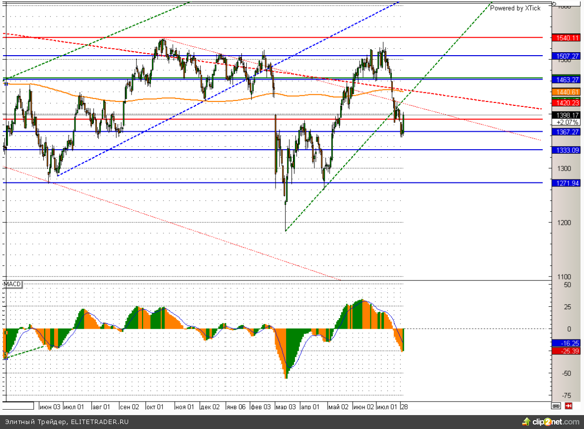584x429 pixels.
Task: Click the дек 02 date label
Action: pos(210,407)
